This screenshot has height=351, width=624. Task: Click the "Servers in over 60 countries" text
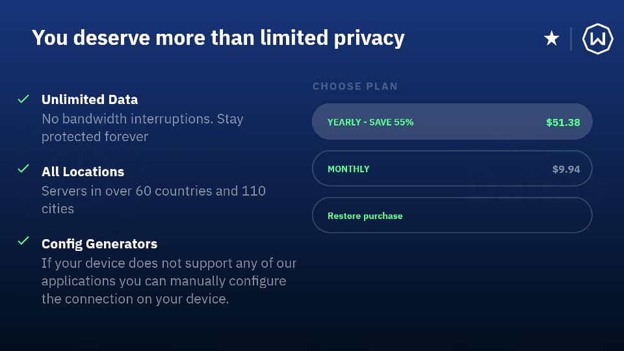pos(153,200)
